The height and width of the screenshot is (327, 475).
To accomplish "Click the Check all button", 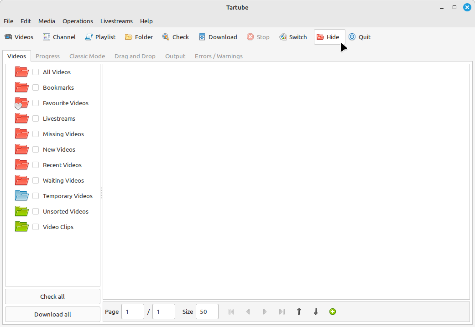I will (x=53, y=296).
